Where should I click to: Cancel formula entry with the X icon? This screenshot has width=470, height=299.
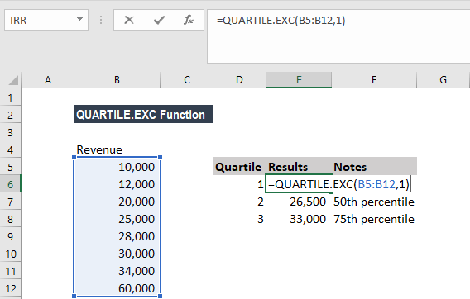(x=129, y=20)
